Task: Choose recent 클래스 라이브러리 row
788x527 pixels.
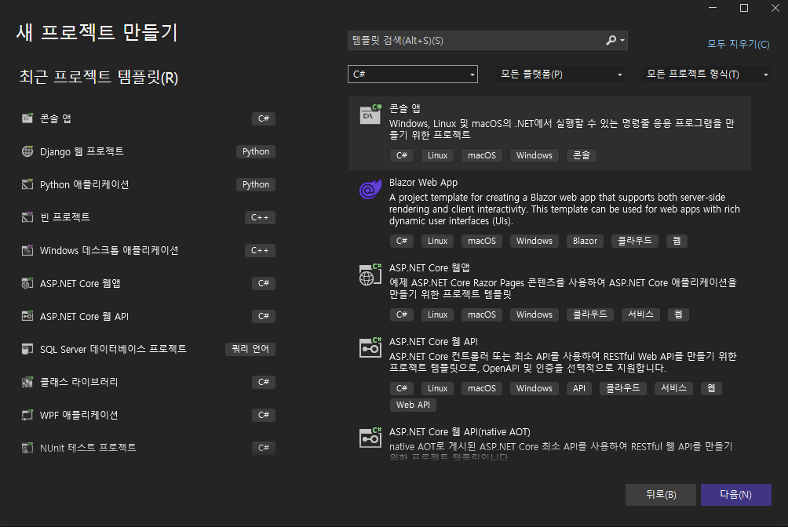Action: coord(148,382)
